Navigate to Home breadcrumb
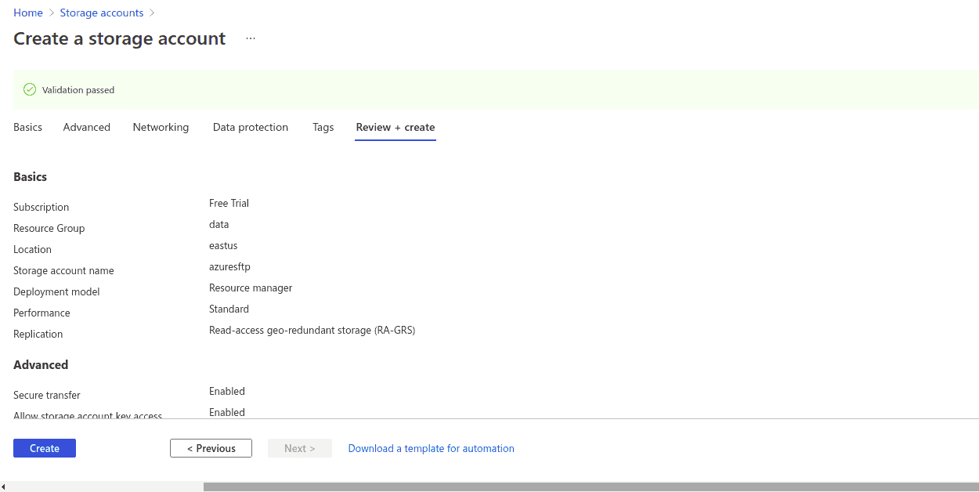 (x=28, y=13)
